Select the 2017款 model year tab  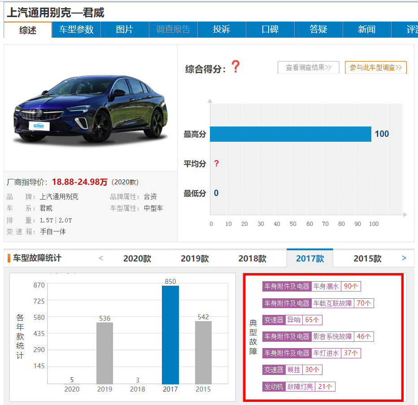(310, 258)
